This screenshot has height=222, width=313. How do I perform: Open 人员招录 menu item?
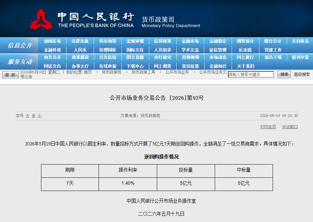(x=163, y=50)
